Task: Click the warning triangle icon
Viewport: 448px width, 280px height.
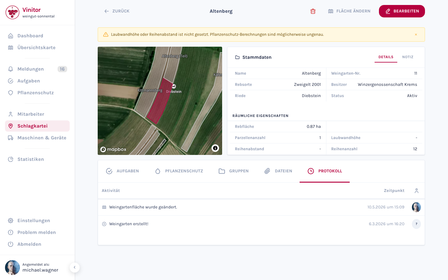Action: pos(106,35)
